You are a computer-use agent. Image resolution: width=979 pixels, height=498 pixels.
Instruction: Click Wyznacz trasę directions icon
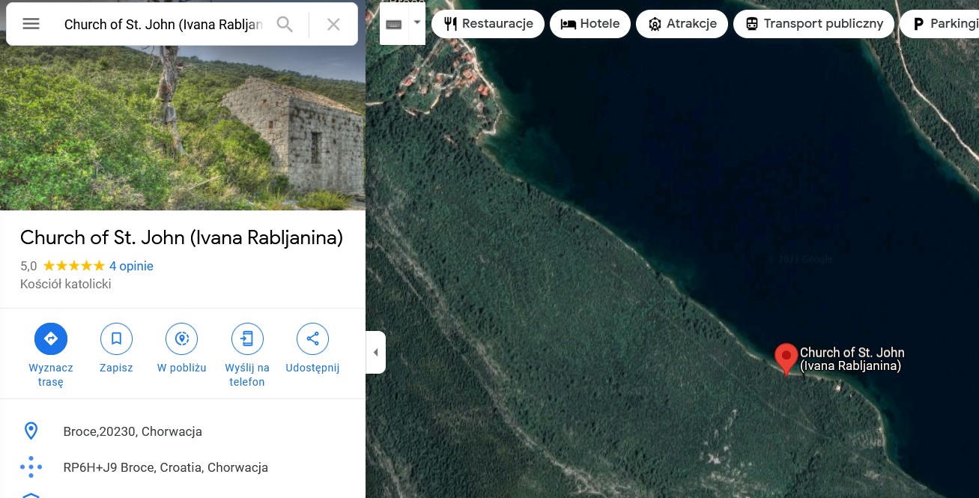[x=51, y=338]
